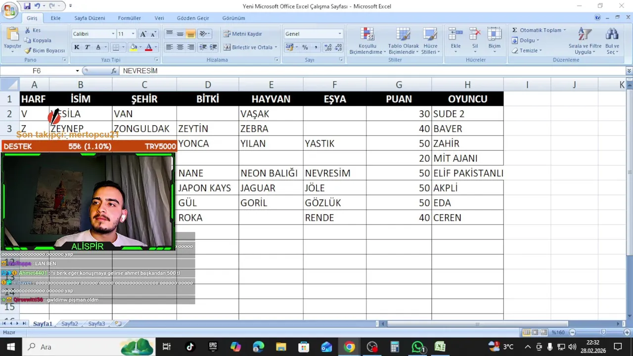Apply percent style format
633x356 pixels.
pos(305,47)
